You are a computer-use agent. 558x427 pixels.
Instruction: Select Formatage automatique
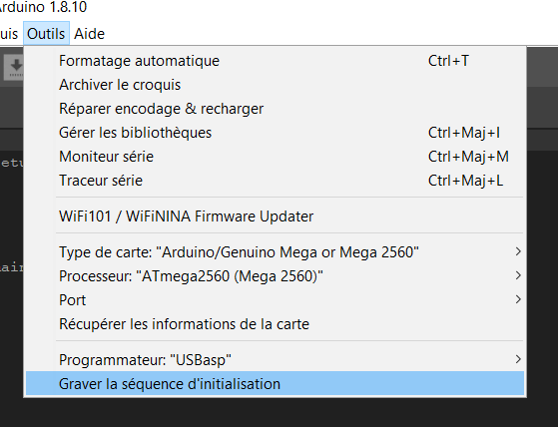click(276, 61)
